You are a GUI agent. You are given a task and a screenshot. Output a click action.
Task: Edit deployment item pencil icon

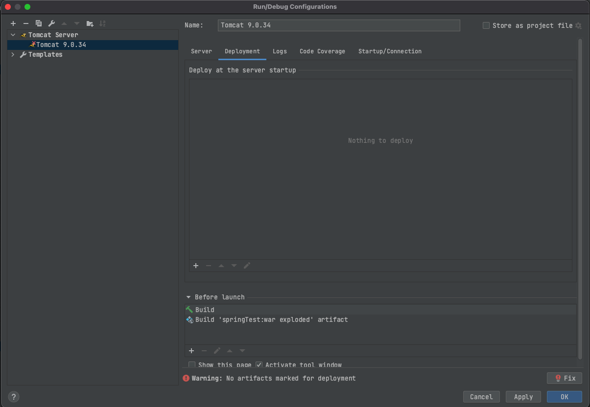click(247, 266)
